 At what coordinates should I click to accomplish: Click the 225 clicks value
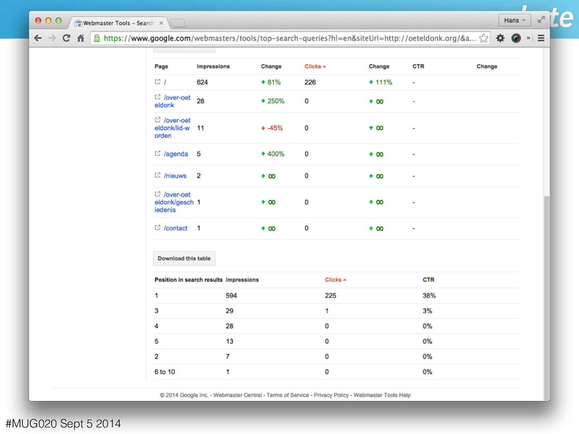pos(330,295)
